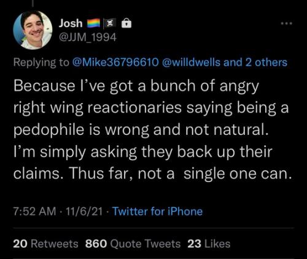307x259 pixels.
Task: Open the @JJM_1994 handle
Action: 88,37
